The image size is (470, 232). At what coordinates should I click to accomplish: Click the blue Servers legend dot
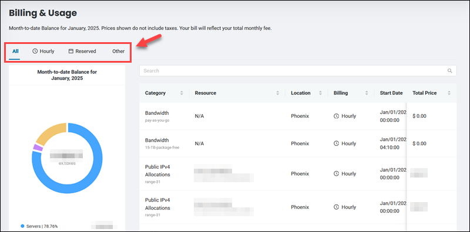click(22, 226)
